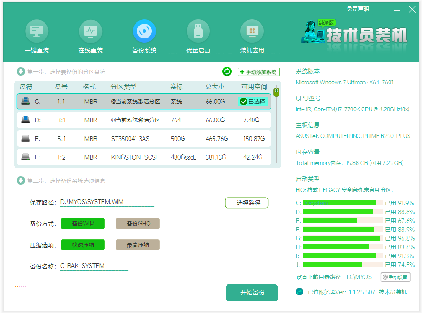The height and width of the screenshot is (313, 422).
Task: Click the 480Gssd_ volume label cell
Action: [183, 157]
